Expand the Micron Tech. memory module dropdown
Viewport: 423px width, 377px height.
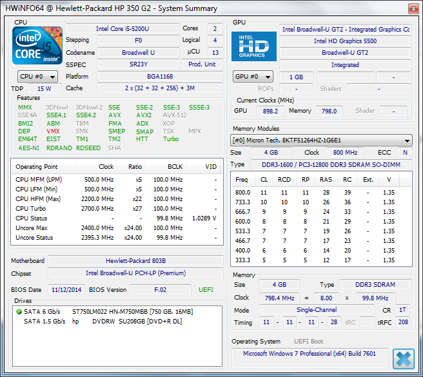point(321,140)
